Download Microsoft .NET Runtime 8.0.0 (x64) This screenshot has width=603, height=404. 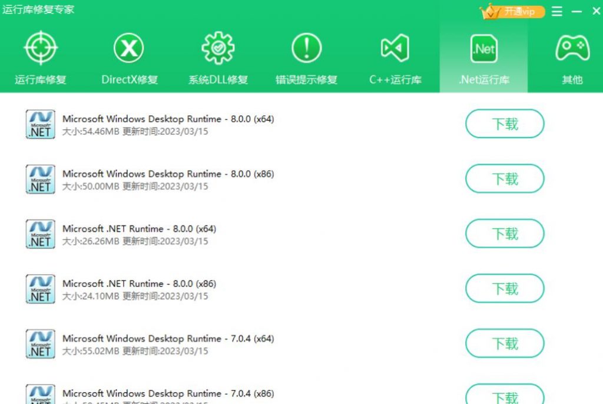click(x=505, y=233)
